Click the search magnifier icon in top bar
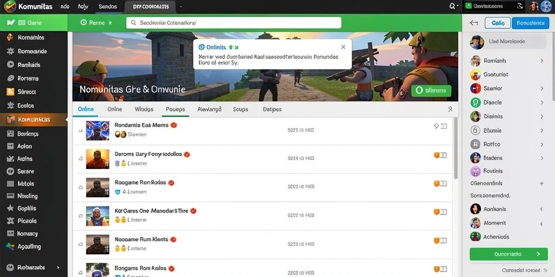 click(452, 6)
